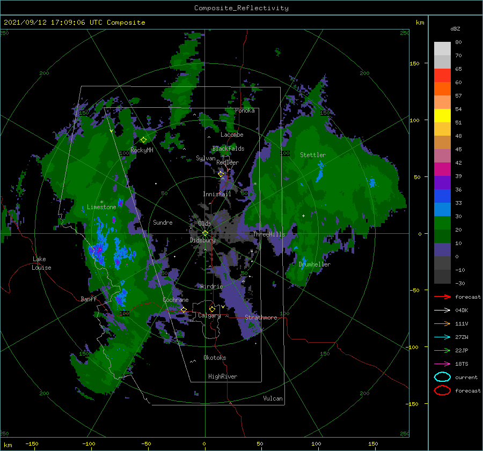Click the yellow diamond marker in Calgary
This screenshot has height=451, width=483.
[212, 309]
